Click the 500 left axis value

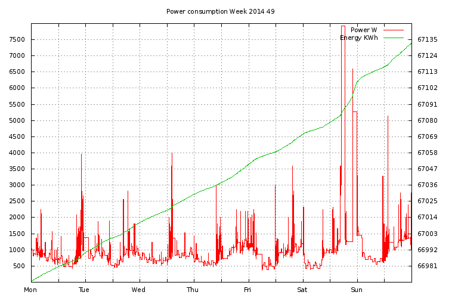pyautogui.click(x=19, y=266)
